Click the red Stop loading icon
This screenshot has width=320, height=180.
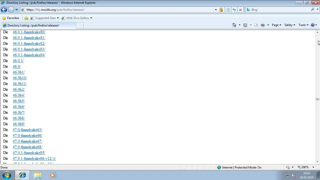click(240, 10)
